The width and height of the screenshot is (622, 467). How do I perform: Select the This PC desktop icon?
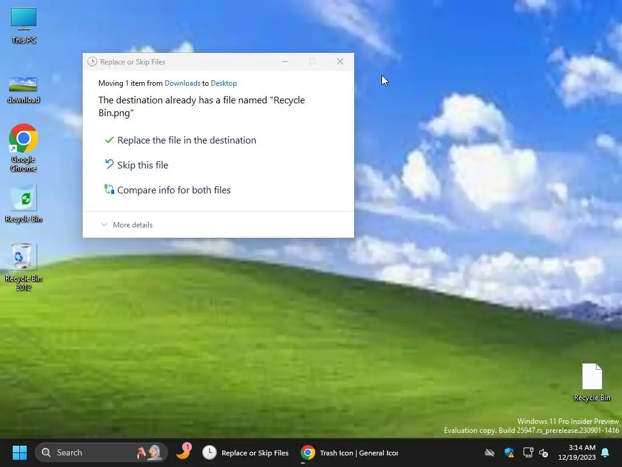24,26
